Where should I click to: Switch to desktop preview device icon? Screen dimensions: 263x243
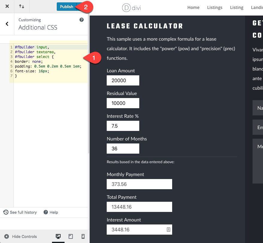pyautogui.click(x=58, y=236)
